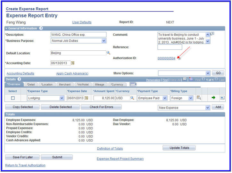The width and height of the screenshot is (232, 173).
Task: Open the Expense Date calendar icon
Action: [86, 98]
